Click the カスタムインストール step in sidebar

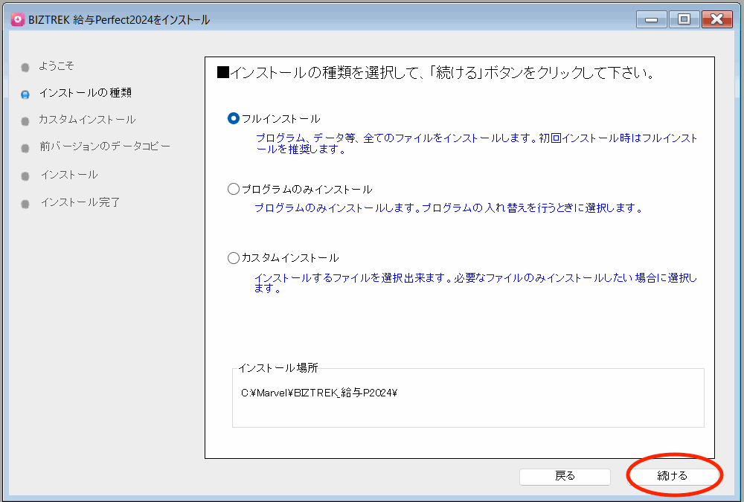coord(87,119)
